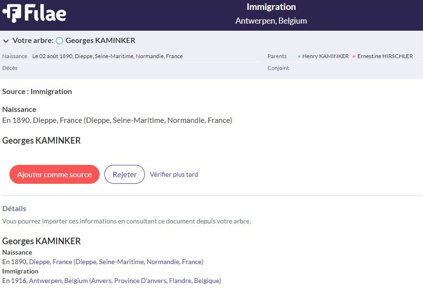Click the Rejeter button
Viewport: 423px width, 291px height.
point(125,174)
